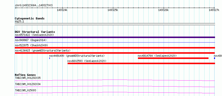Click the blue variant marker at far right edge
222x96 pixels.
(x=215, y=58)
